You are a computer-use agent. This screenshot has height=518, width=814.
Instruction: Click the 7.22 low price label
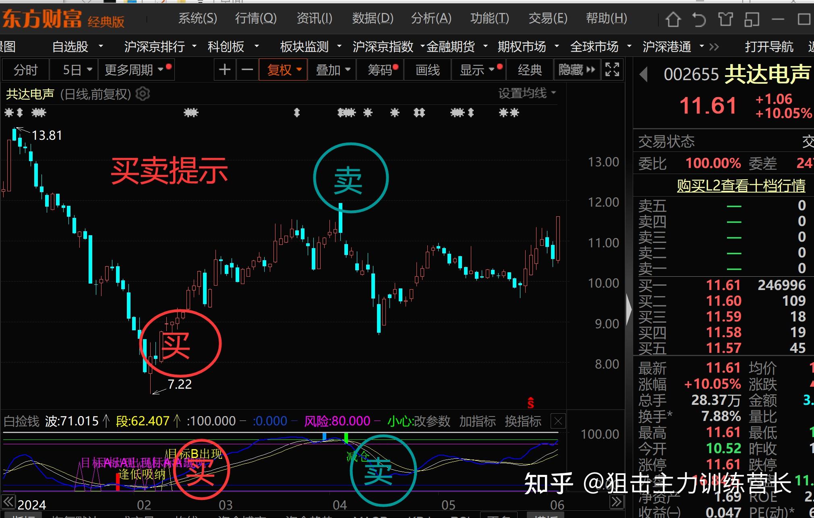pyautogui.click(x=180, y=384)
